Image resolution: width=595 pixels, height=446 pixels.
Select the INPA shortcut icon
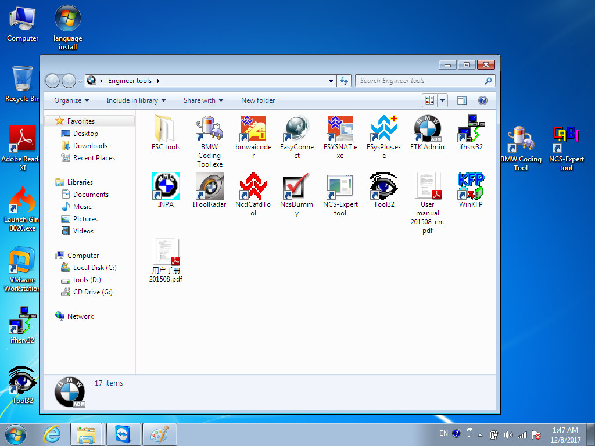pos(166,186)
